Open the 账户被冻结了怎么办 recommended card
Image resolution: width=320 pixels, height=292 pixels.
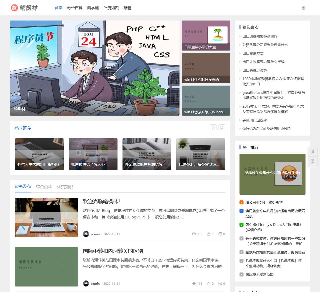[93, 154]
